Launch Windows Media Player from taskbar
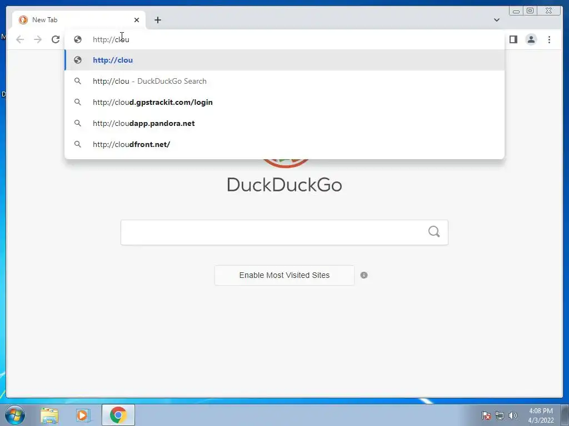This screenshot has width=569, height=426. [x=83, y=415]
